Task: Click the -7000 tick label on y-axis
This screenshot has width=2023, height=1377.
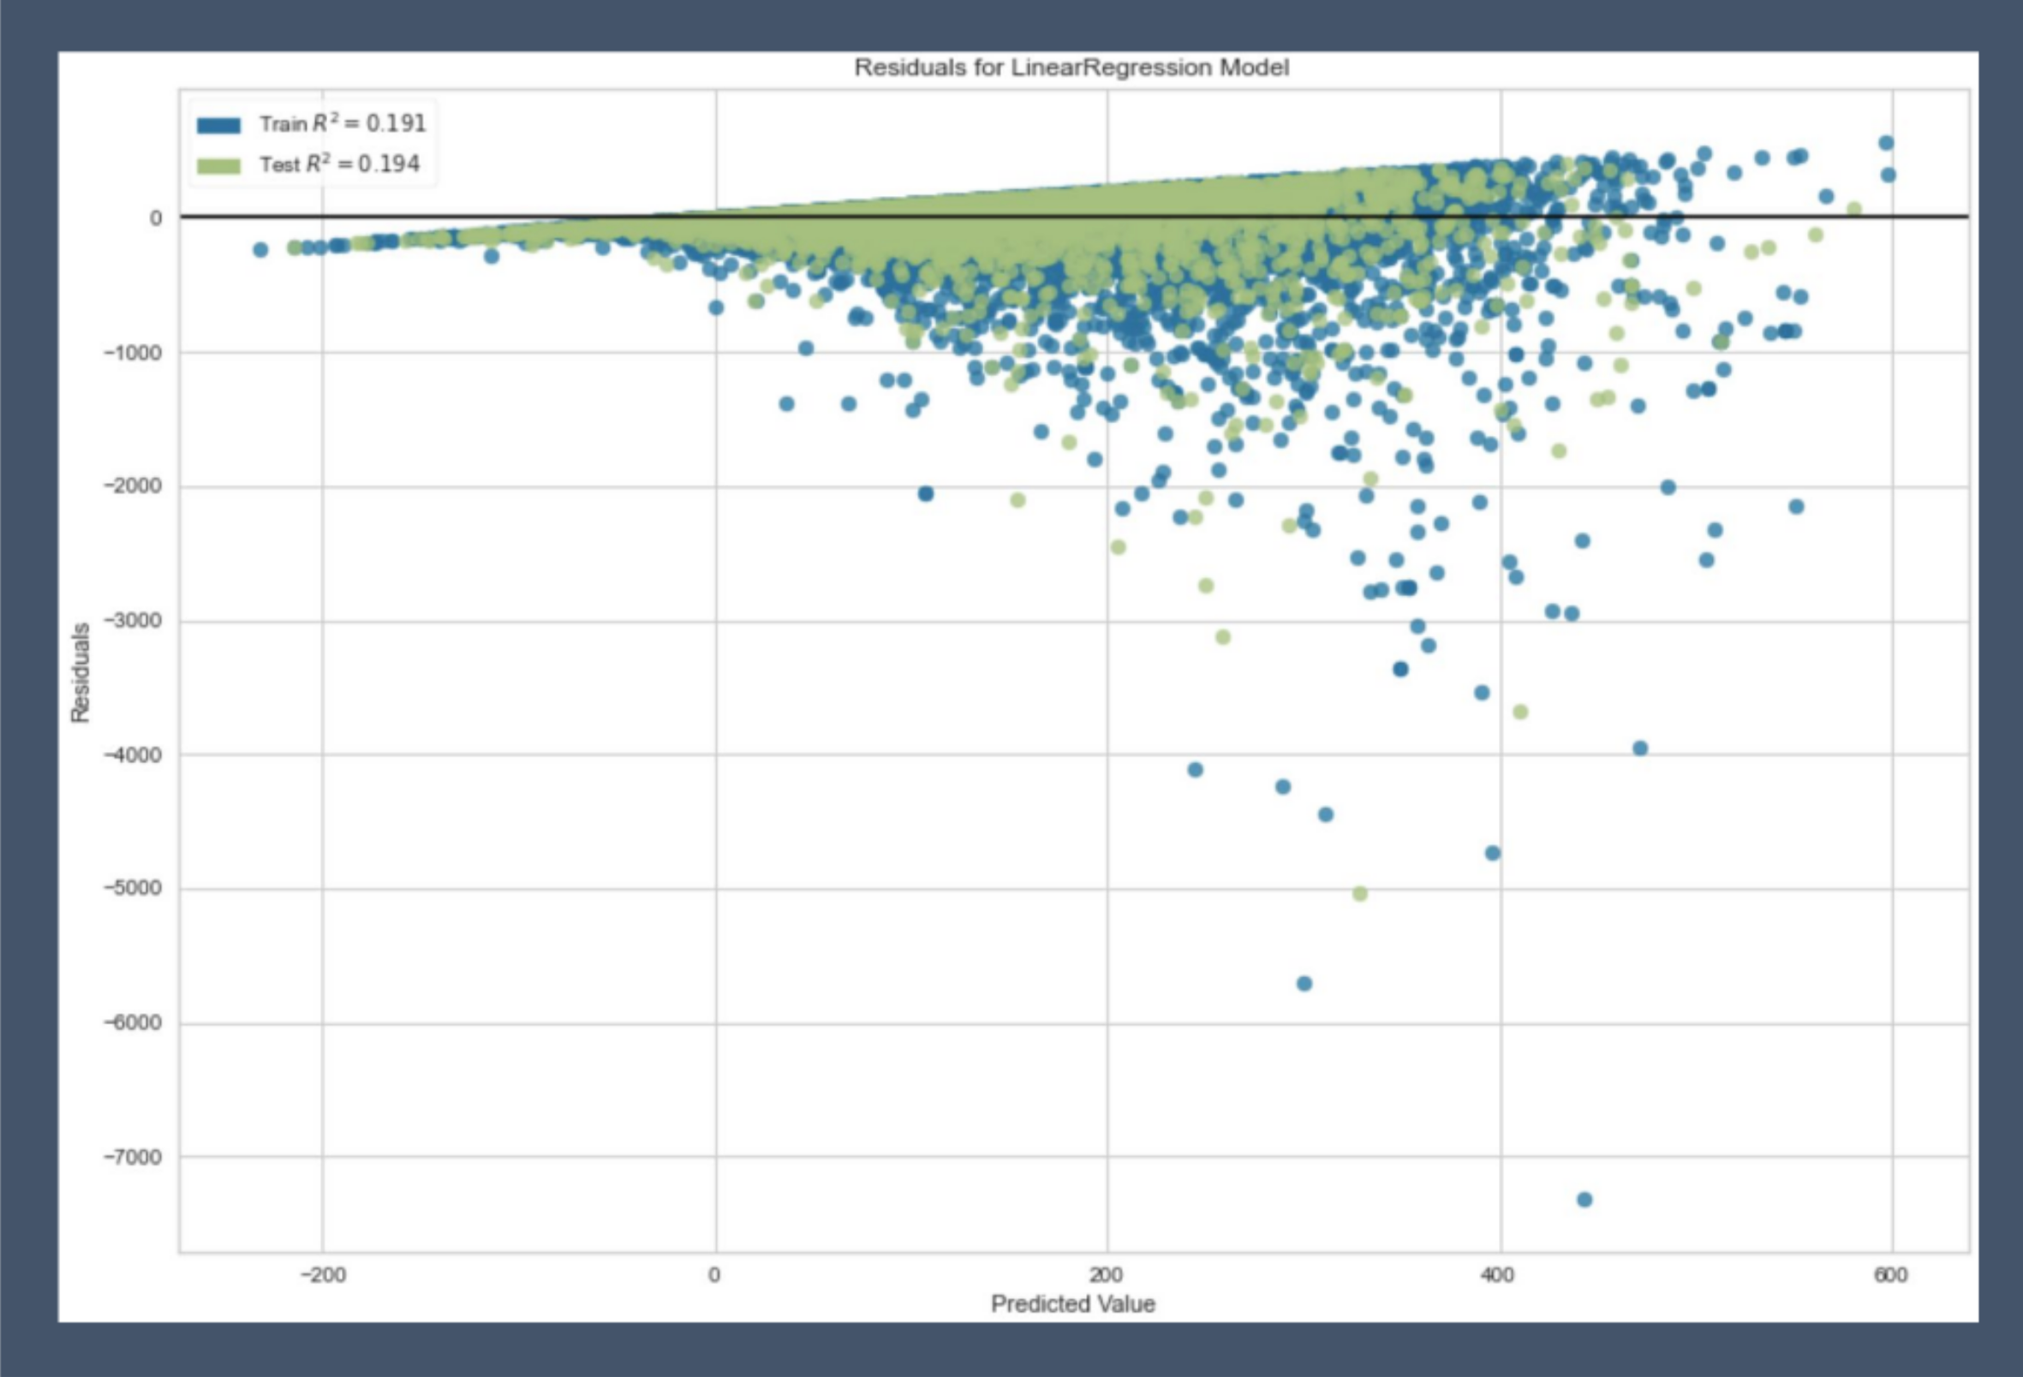Action: pyautogui.click(x=132, y=1157)
